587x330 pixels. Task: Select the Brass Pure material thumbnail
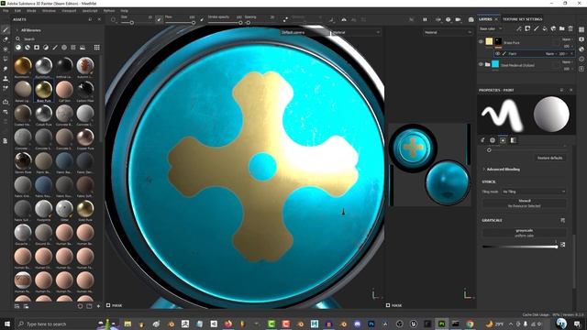[43, 90]
